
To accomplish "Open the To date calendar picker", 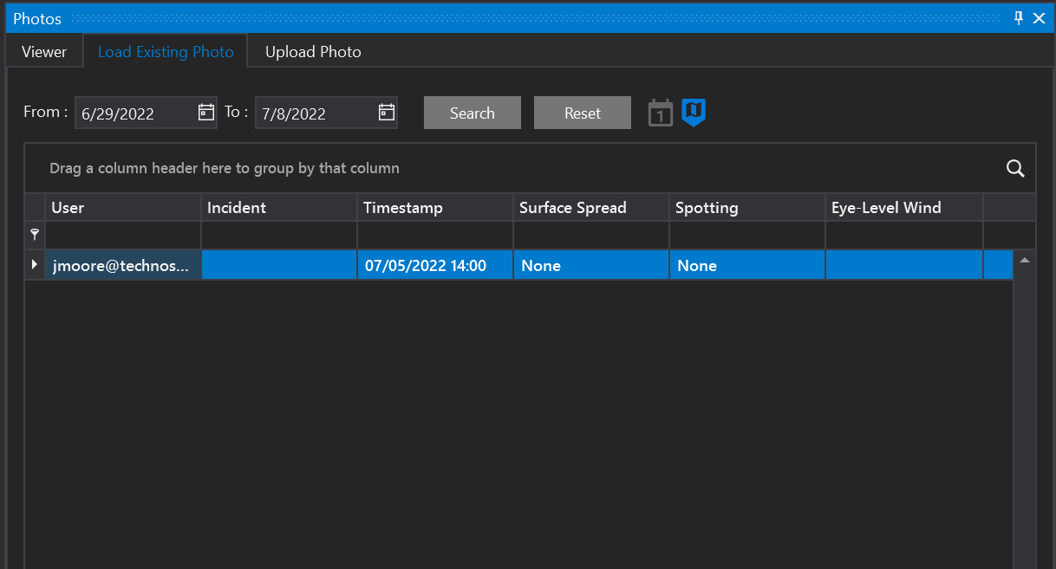I will point(387,113).
